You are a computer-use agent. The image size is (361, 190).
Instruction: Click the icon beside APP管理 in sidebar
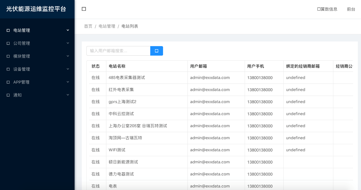[x=8, y=82]
